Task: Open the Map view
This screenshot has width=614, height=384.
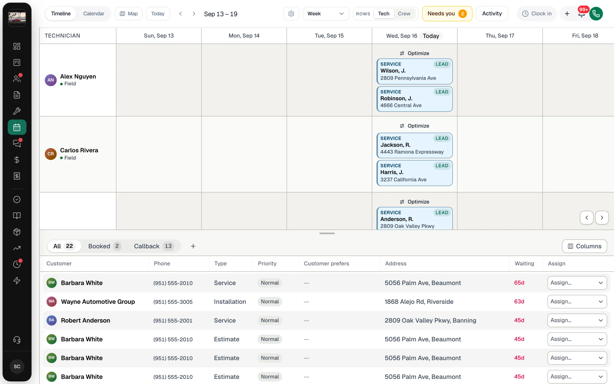Action: (x=129, y=14)
